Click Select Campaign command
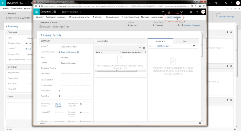Image resolution: width=241 pixels, height=131 pixels. click(x=173, y=17)
